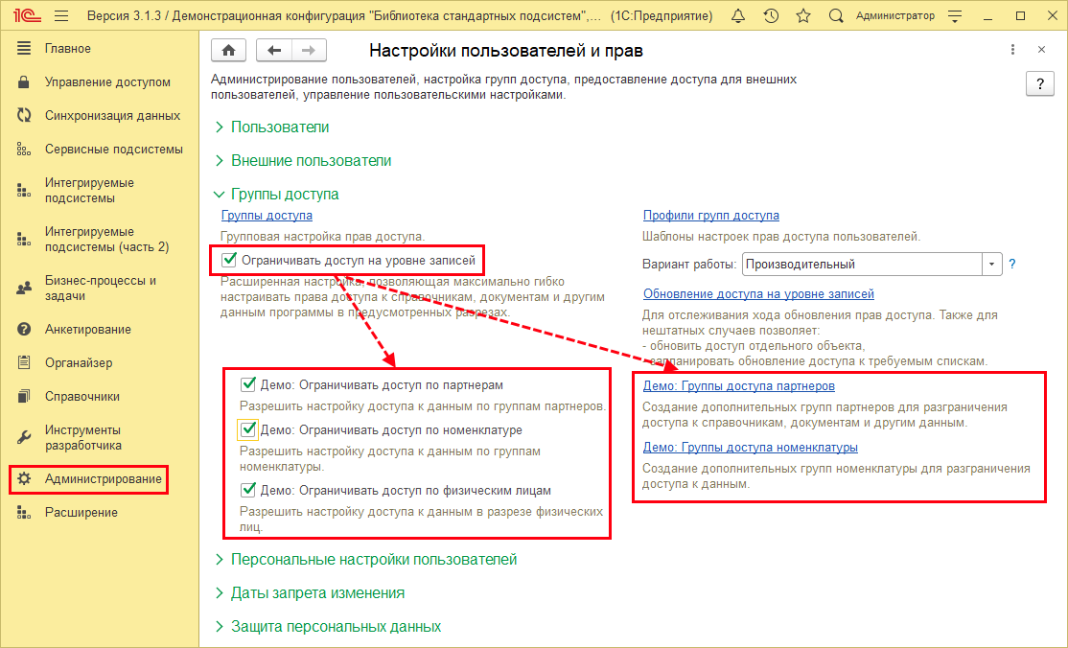The image size is (1068, 648).
Task: Toggle Ограничивать доступ на уровне записей checkbox
Action: click(229, 260)
